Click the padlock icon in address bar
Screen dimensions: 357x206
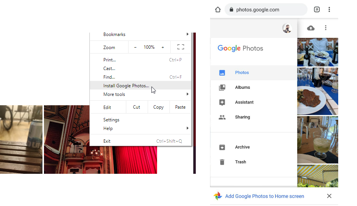pos(231,9)
